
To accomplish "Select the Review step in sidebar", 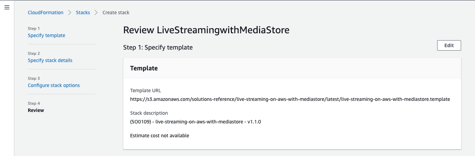I will (36, 110).
